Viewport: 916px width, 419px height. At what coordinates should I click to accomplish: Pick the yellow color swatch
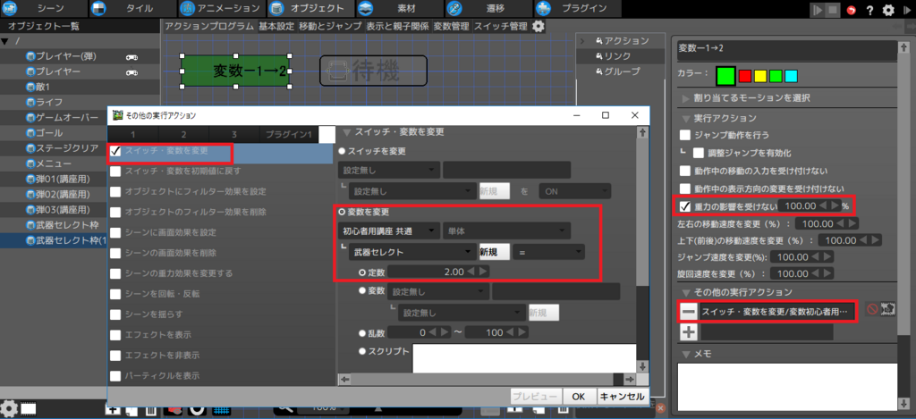pyautogui.click(x=760, y=77)
